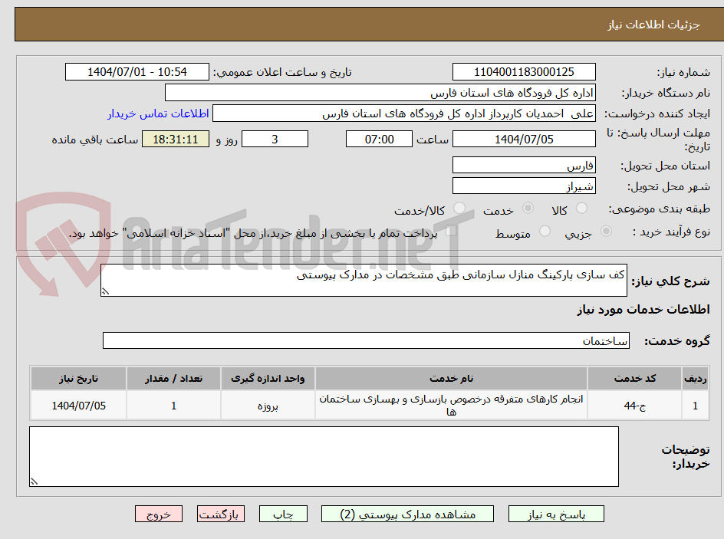Click the resize handle icon in توضیحات box

click(34, 480)
